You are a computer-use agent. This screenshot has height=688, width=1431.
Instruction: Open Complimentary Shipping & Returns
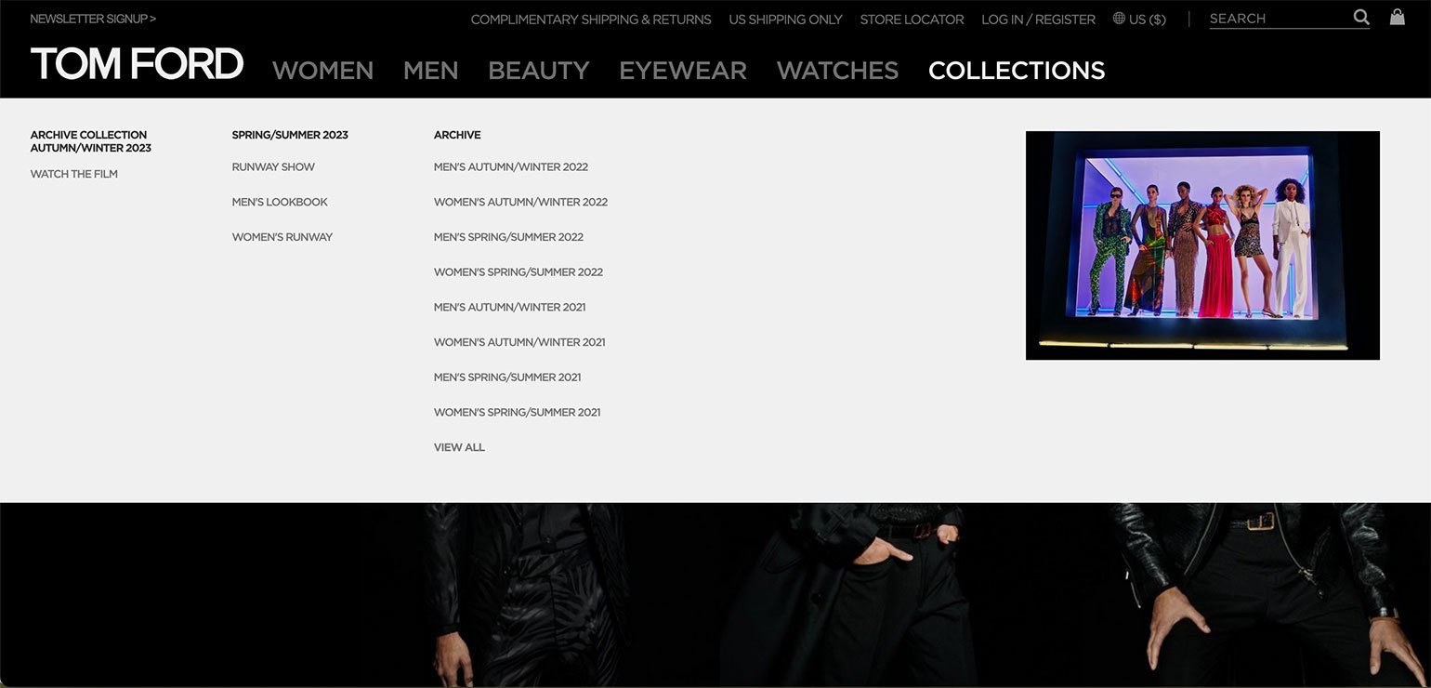(591, 20)
